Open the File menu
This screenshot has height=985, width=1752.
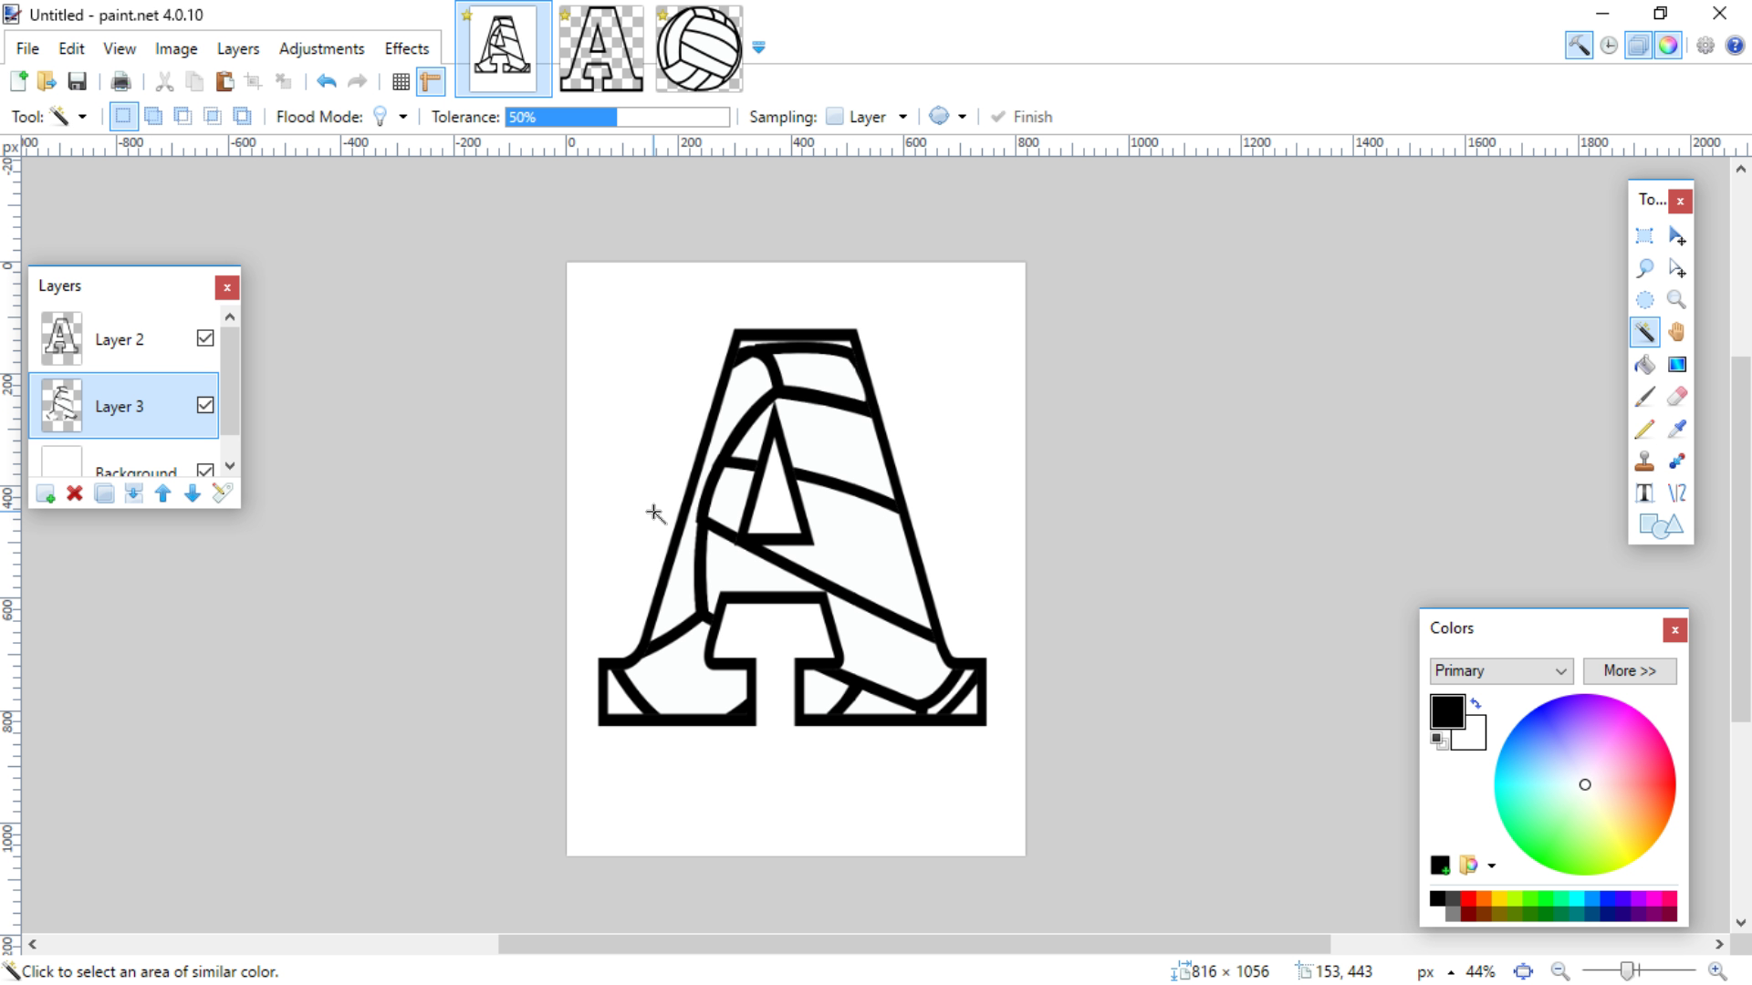coord(27,48)
